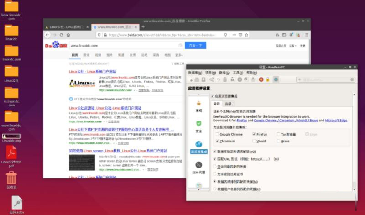Add new entry with plus icon in KeePassXC toolbar
Viewport: 365px width, 215px height.
(x=191, y=80)
